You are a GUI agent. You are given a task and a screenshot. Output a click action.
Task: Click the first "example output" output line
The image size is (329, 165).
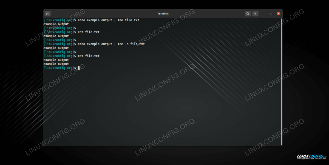coord(56,24)
